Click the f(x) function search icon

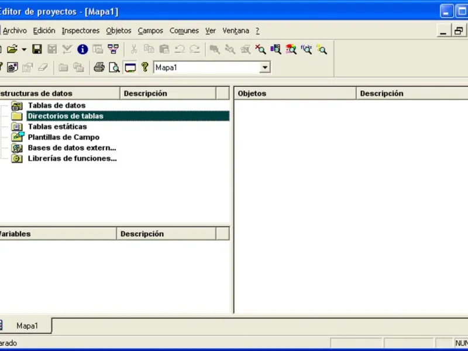pos(306,49)
